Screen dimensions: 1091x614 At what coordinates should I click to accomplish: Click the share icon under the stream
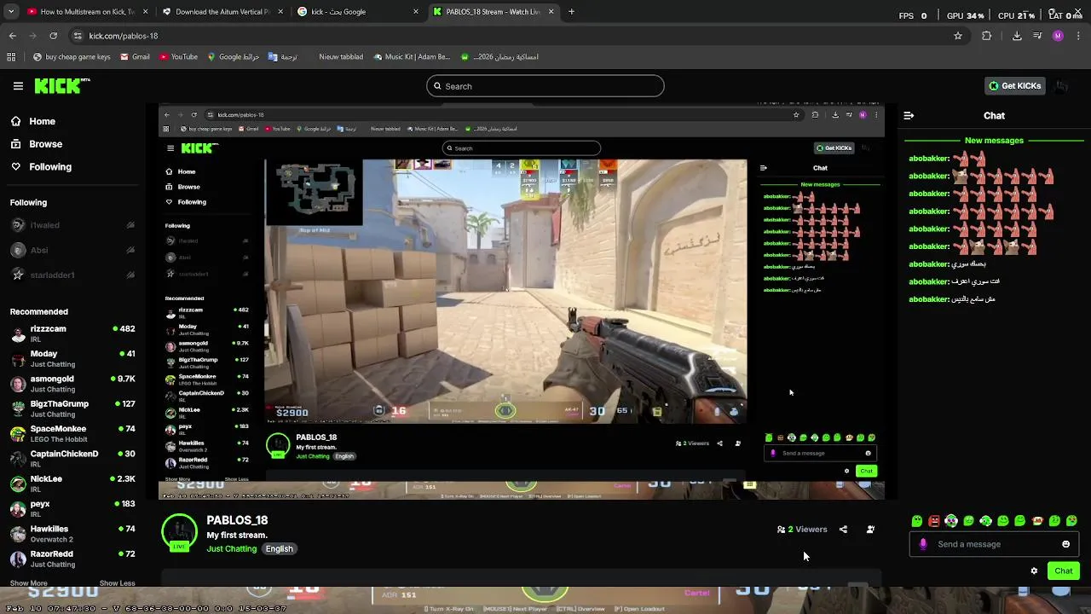tap(843, 530)
